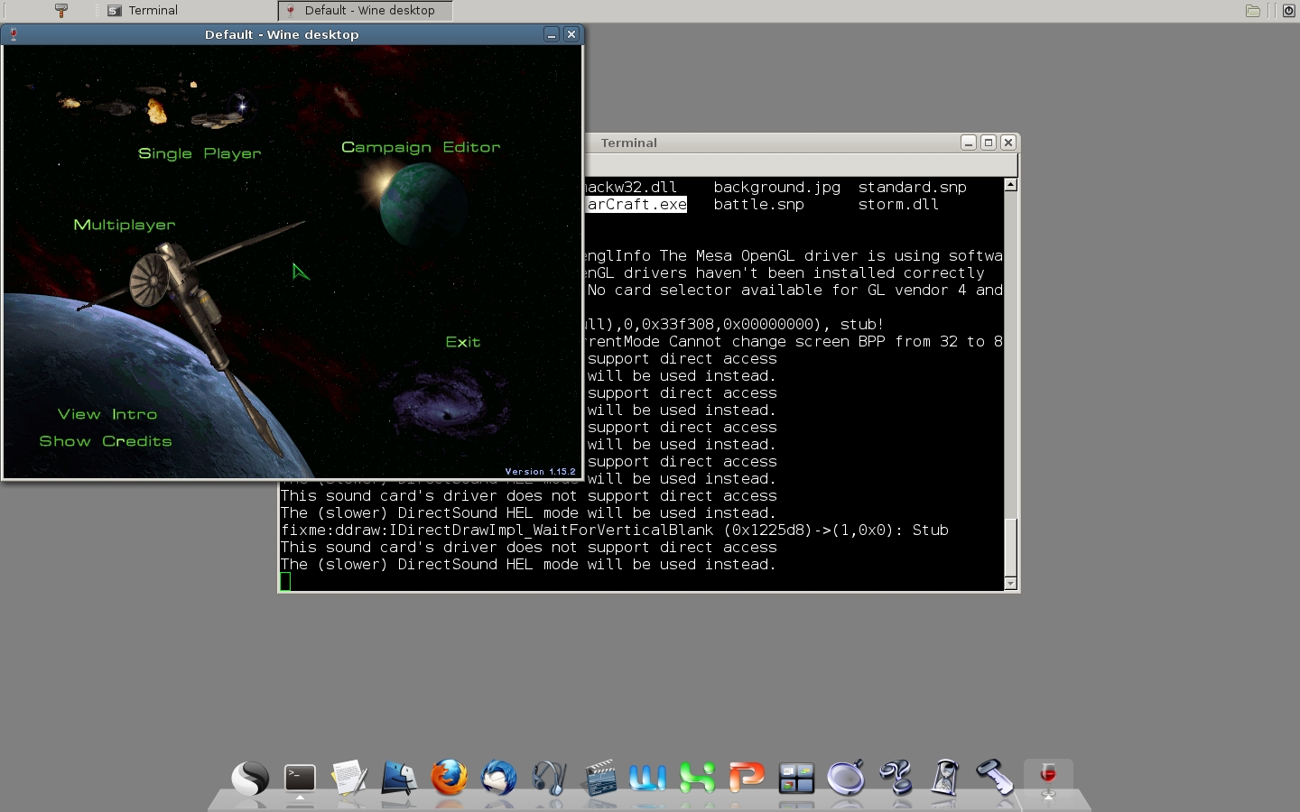This screenshot has height=812, width=1300.
Task: Open the folder icon in top-right panel
Action: 1253,11
